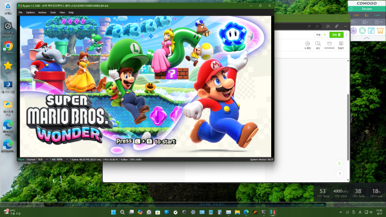Click the Edge page vertical scrollbar
Screen dimensions: 386x217
[x=348, y=127]
